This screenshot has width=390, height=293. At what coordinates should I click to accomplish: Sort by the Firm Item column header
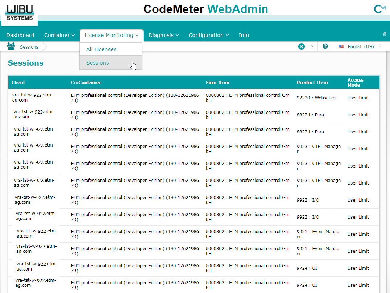[x=217, y=82]
